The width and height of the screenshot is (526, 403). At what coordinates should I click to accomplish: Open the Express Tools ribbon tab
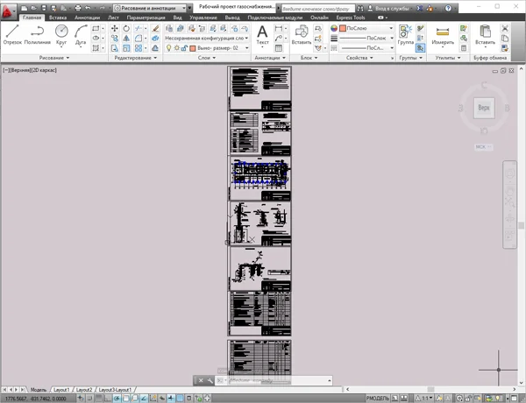pos(351,18)
